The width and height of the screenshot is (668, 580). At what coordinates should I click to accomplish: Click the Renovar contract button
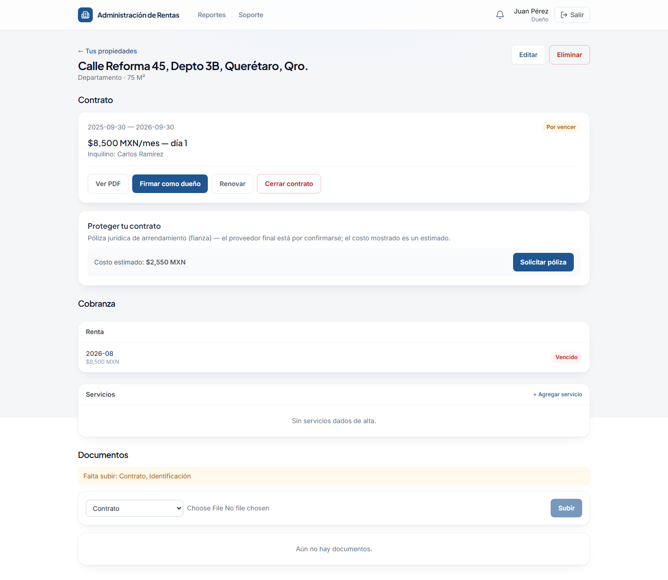[232, 184]
